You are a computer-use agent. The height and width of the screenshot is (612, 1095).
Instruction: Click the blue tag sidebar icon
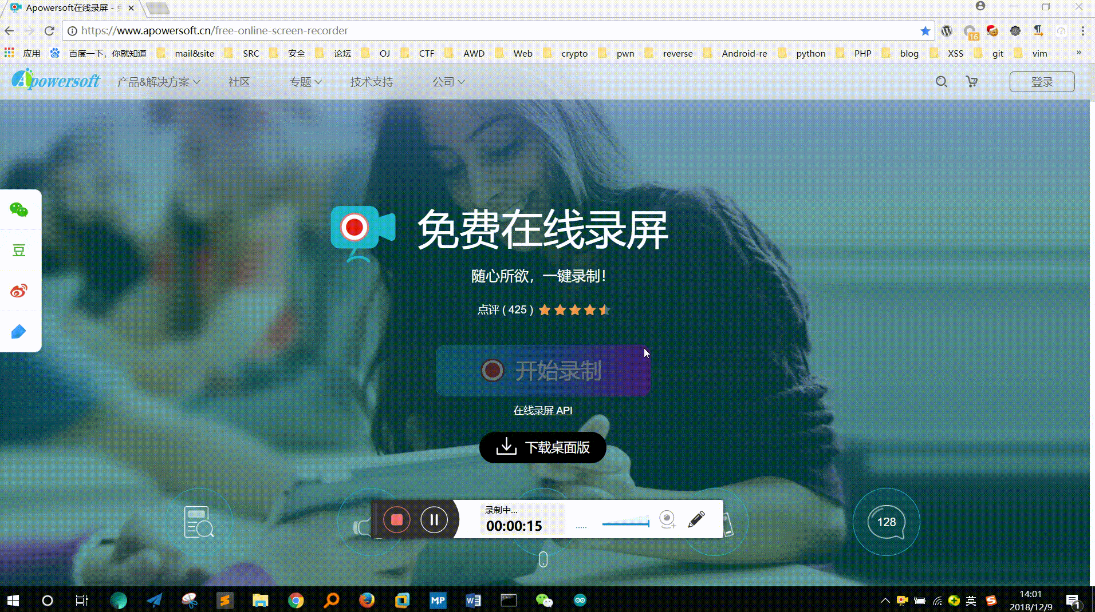click(19, 332)
